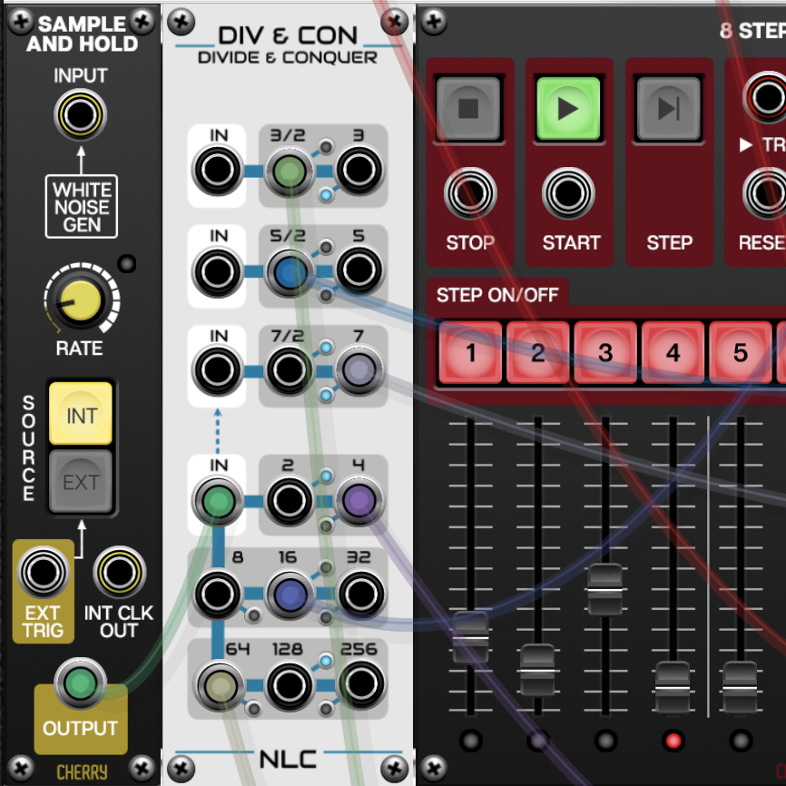The width and height of the screenshot is (786, 786).
Task: Click the STEP ON/OFF label
Action: pos(497,295)
